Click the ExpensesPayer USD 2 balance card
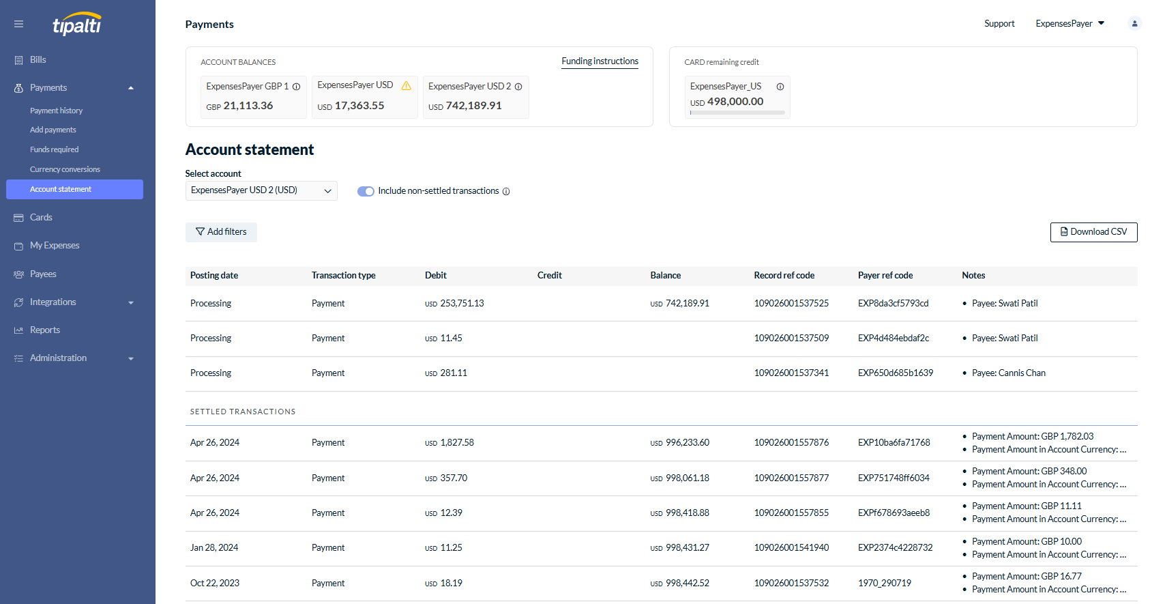The height and width of the screenshot is (604, 1165). point(475,98)
